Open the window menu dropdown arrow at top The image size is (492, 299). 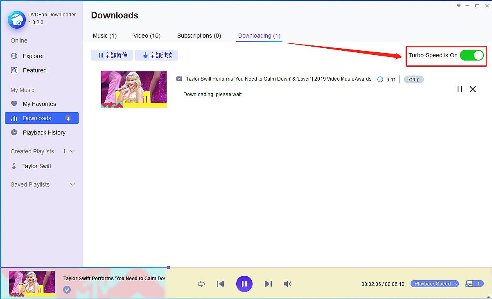459,5
